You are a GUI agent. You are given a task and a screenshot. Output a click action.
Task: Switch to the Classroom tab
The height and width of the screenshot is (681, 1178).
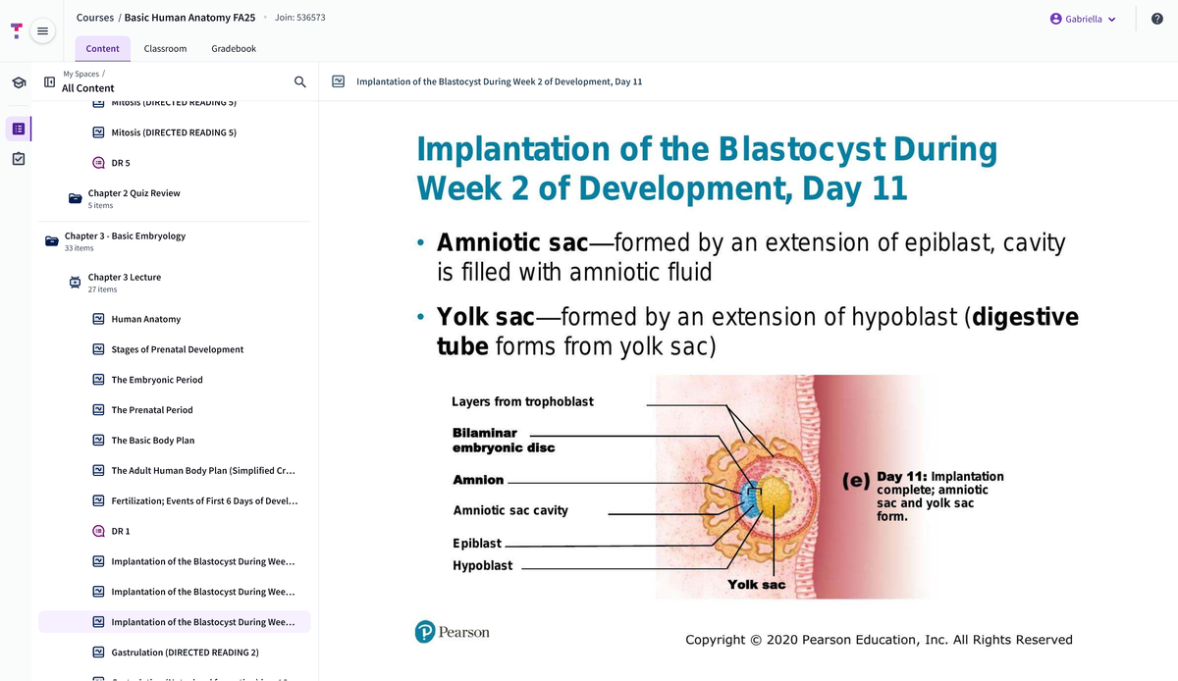point(165,48)
